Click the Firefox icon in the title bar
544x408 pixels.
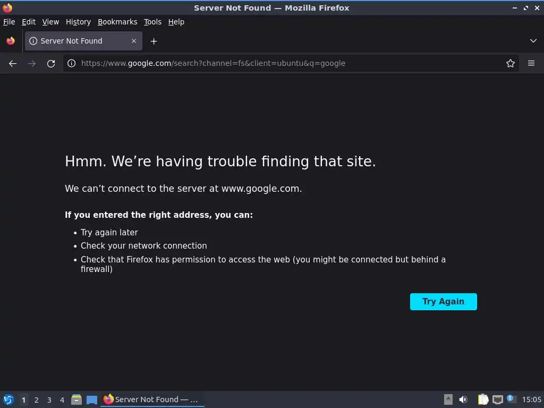pos(7,7)
